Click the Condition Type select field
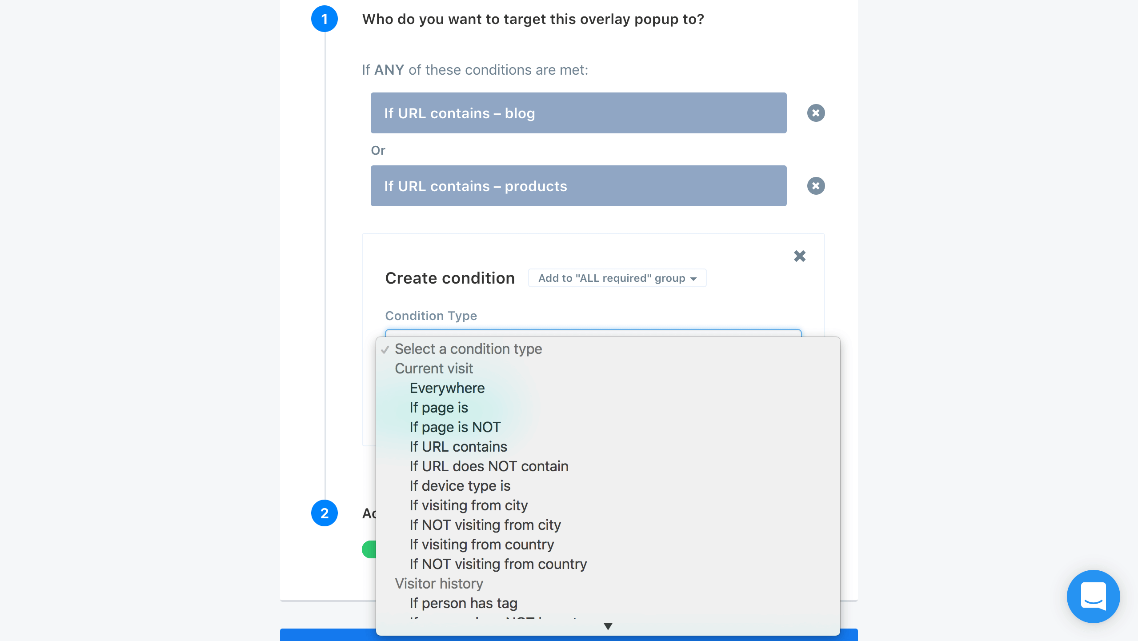 click(x=593, y=333)
